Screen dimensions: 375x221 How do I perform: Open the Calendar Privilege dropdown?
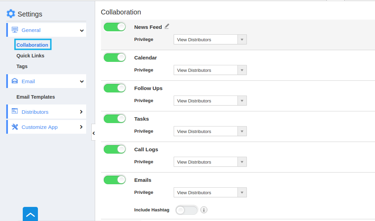click(210, 70)
